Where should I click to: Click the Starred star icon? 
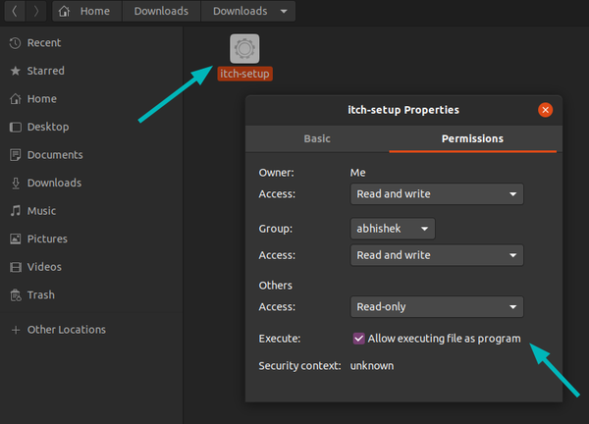(16, 71)
